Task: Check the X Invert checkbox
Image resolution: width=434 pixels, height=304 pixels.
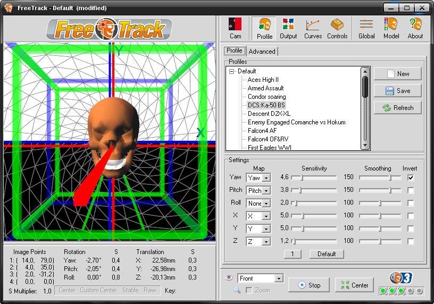Action: [x=411, y=216]
